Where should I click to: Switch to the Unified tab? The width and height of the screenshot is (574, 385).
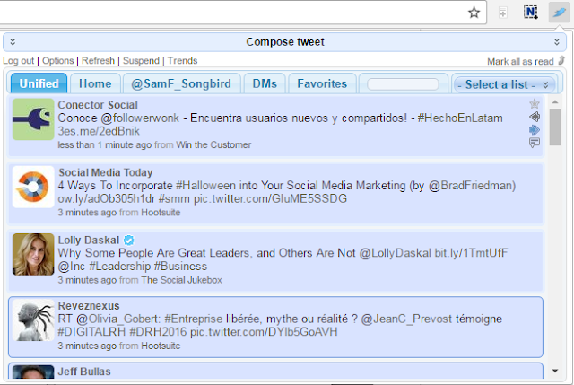39,83
